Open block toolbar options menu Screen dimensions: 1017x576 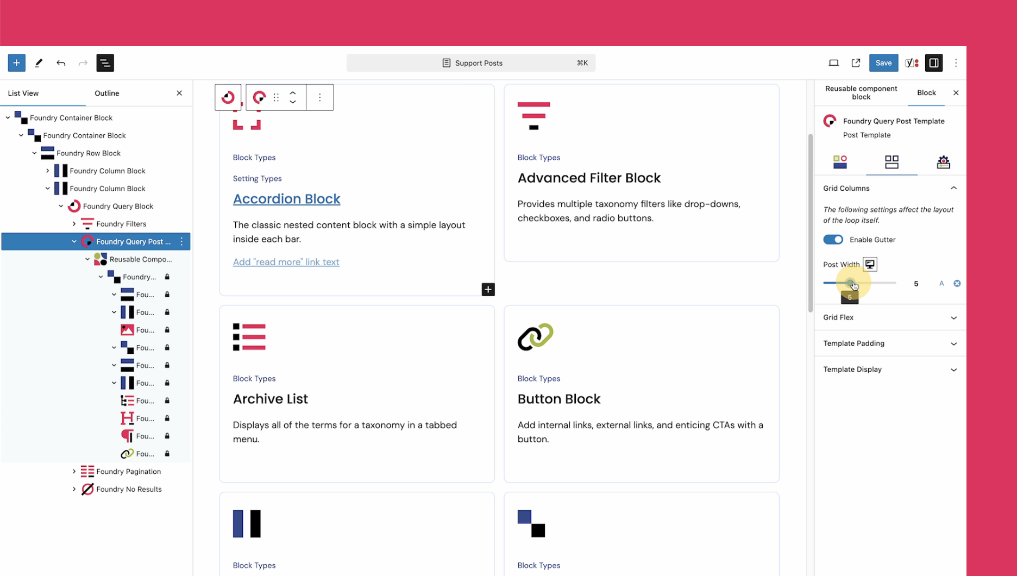click(x=319, y=97)
